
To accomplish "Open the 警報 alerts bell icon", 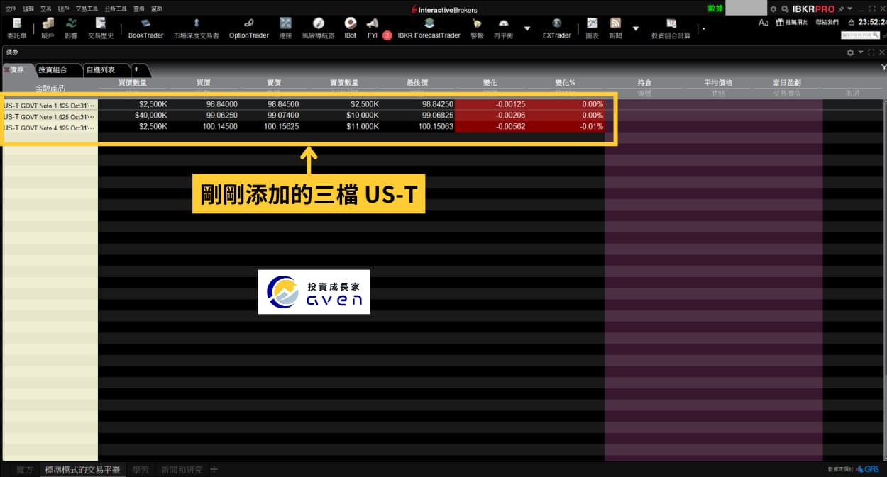I will coord(477,28).
